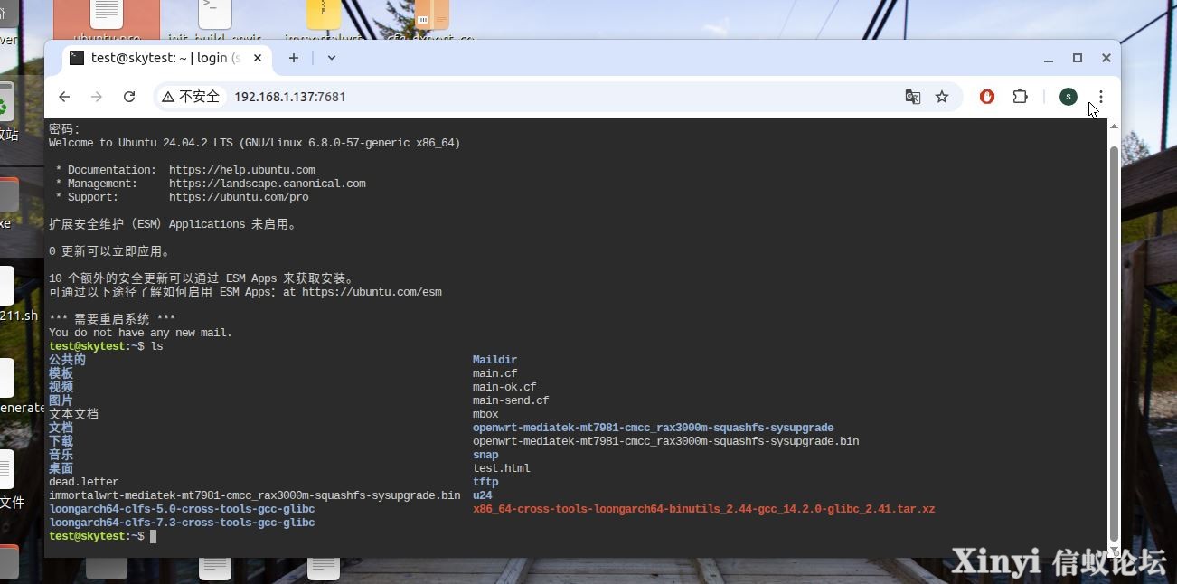Image resolution: width=1177 pixels, height=584 pixels.
Task: Click immortalwrt sysupgrade.bin file name
Action: click(x=254, y=495)
